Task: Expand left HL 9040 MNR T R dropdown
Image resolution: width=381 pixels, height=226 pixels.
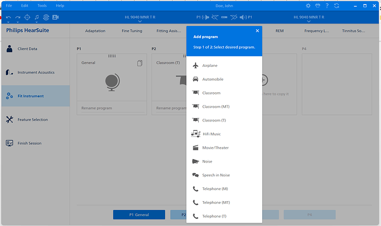Action: (140, 22)
